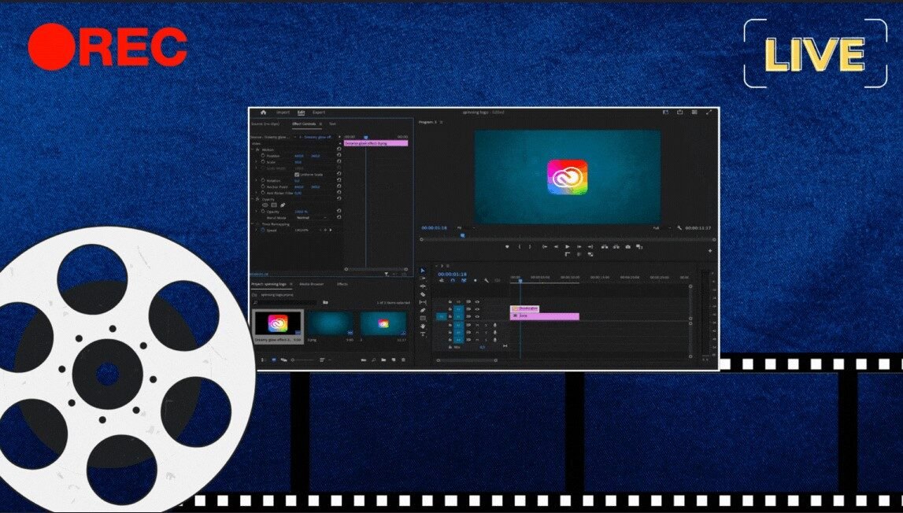Jump to the In point
Screen dimensions: 903x513
[x=544, y=247]
